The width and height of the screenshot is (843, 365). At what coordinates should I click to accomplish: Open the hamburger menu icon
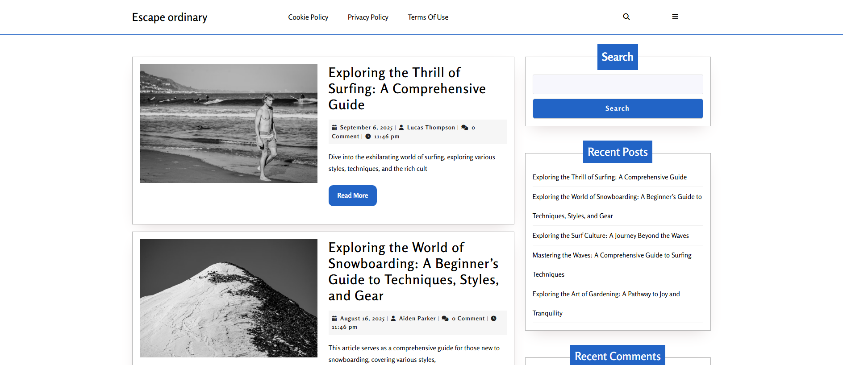click(675, 17)
